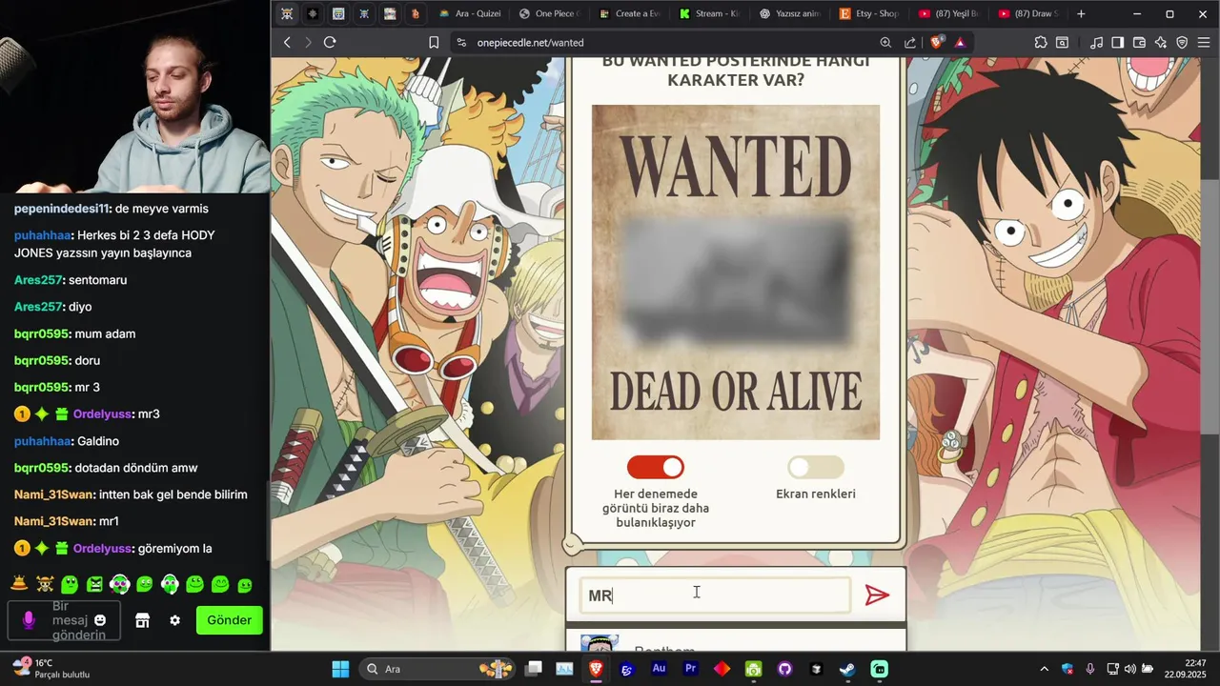
Task: Click the chat message input box
Action: pos(65,620)
